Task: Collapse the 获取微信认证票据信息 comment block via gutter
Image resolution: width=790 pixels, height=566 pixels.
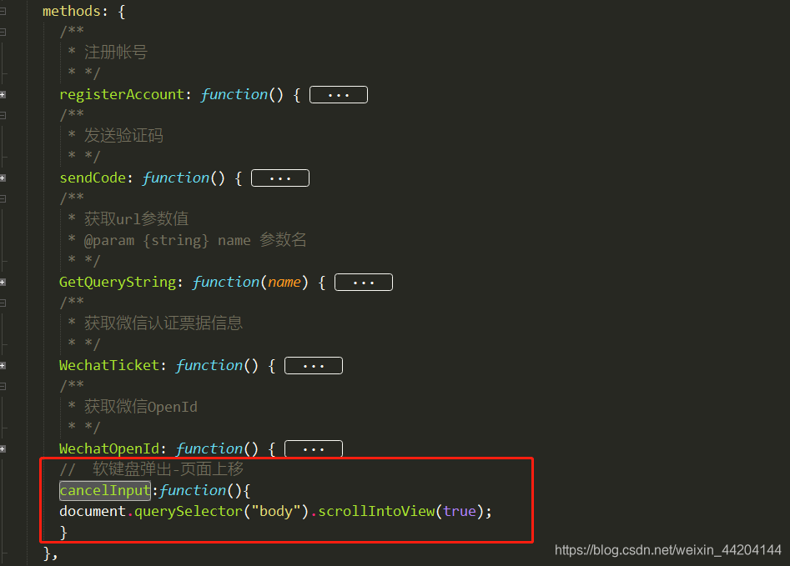Action: click(3, 303)
